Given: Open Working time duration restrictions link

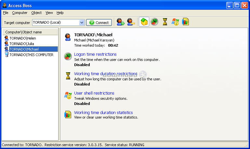Looking at the screenshot, I should [x=106, y=74].
